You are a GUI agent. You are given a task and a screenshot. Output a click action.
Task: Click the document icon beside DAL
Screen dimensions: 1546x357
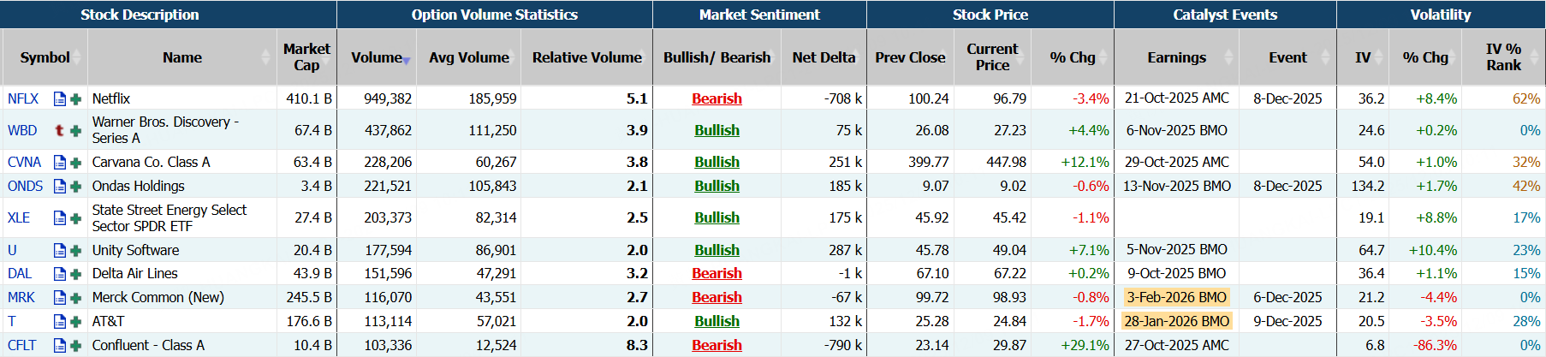[60, 274]
